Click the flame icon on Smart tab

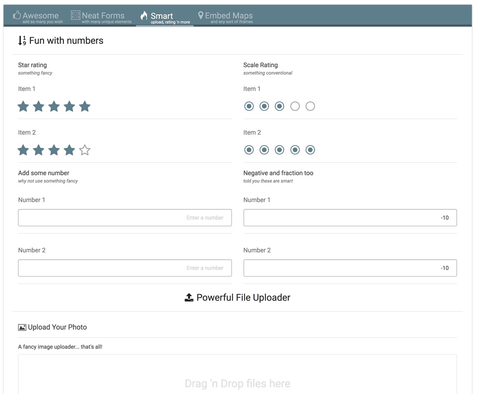coord(144,16)
